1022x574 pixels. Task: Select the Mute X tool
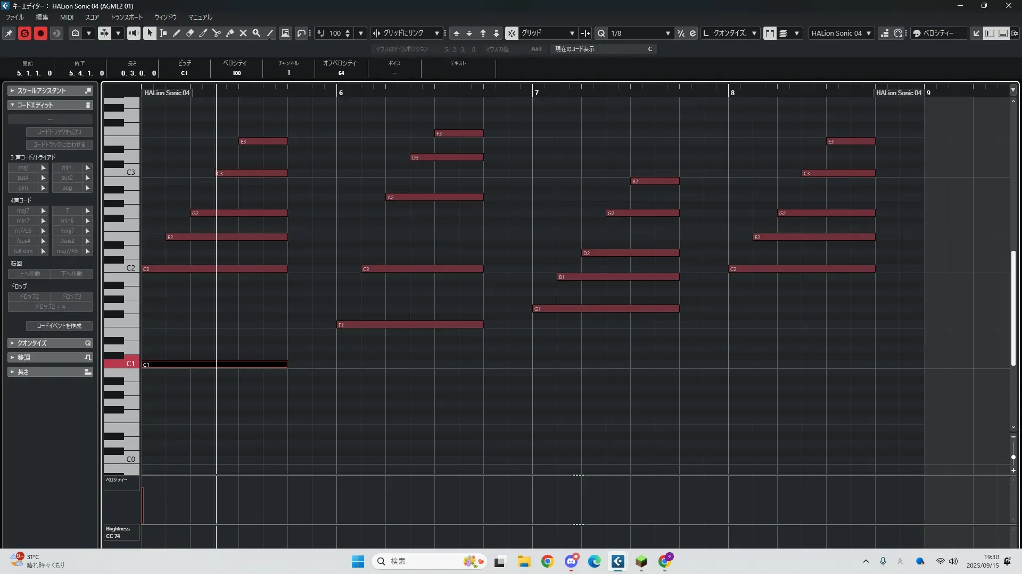(x=243, y=33)
